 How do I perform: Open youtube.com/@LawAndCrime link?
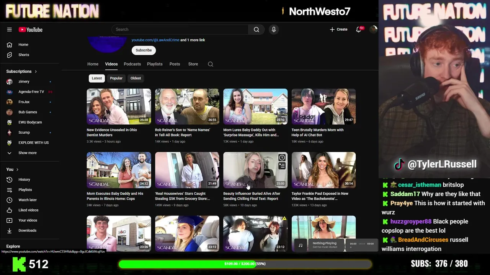[x=155, y=40]
